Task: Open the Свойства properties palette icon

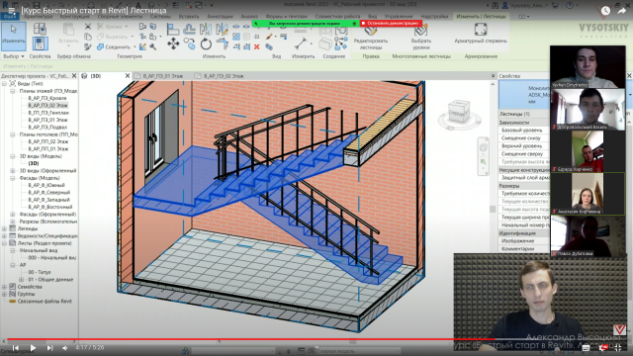Action: click(x=40, y=43)
